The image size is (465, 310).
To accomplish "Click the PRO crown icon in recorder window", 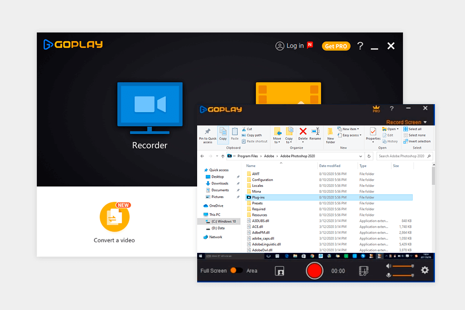I will point(376,109).
